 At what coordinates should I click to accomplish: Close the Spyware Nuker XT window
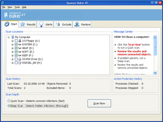(x=160, y=3)
